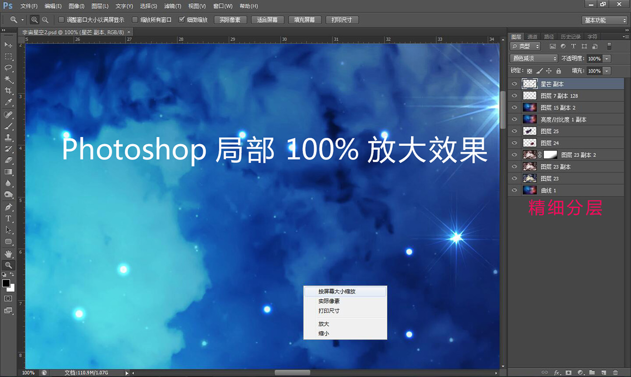The height and width of the screenshot is (377, 631).
Task: Select the Path Selection tool
Action: pos(8,230)
